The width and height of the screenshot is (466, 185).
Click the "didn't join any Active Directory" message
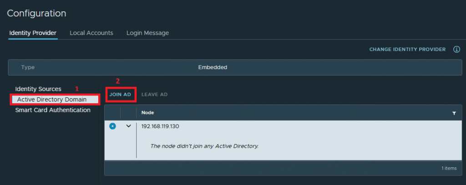pyautogui.click(x=204, y=146)
